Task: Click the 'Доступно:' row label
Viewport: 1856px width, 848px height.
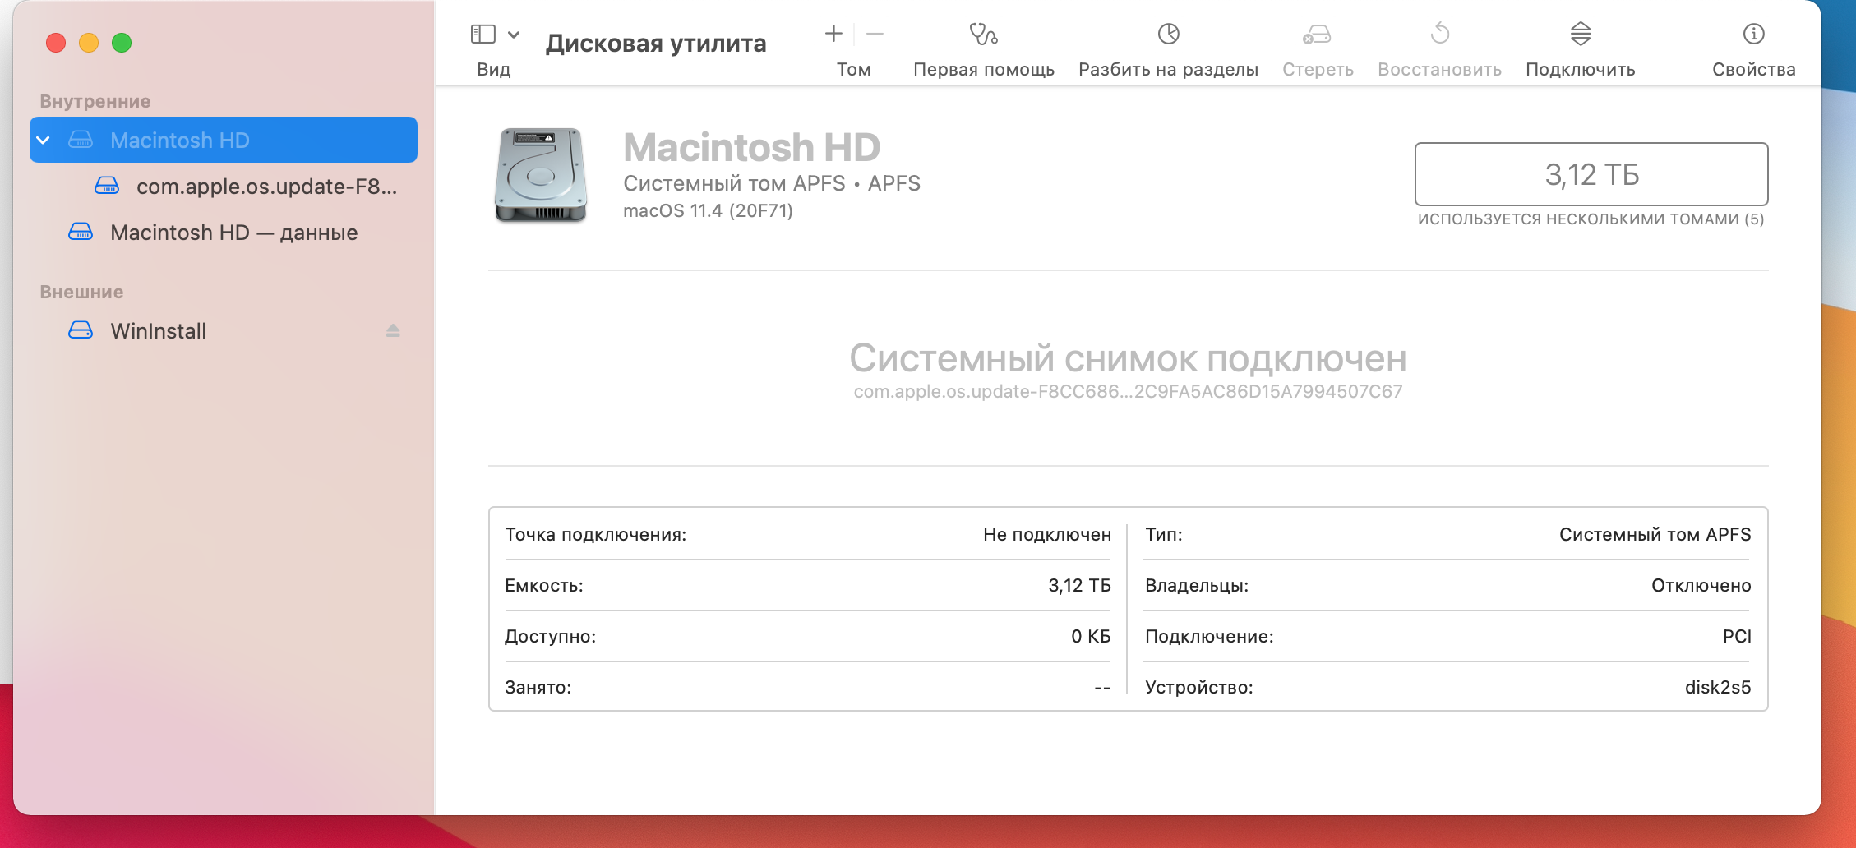Action: pyautogui.click(x=551, y=637)
